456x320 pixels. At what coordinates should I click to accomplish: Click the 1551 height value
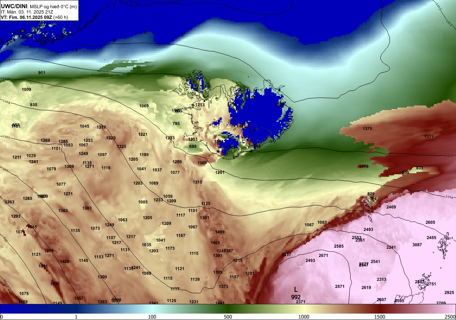[55, 284]
